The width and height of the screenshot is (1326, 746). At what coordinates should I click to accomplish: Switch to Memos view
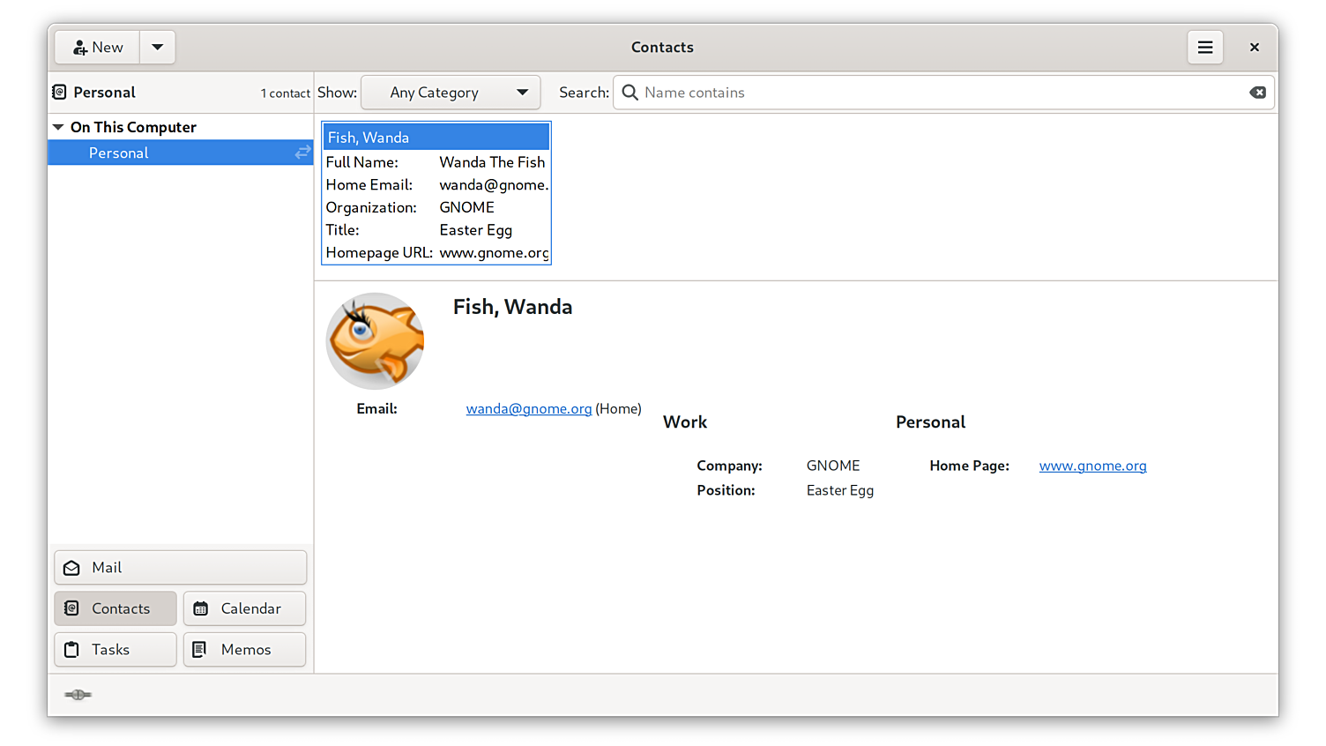click(244, 650)
